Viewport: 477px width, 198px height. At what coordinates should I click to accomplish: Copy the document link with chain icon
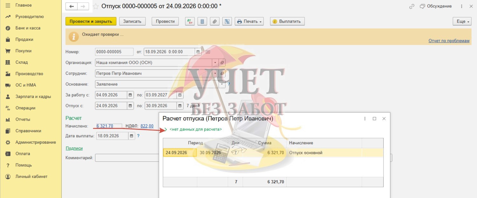point(412,6)
